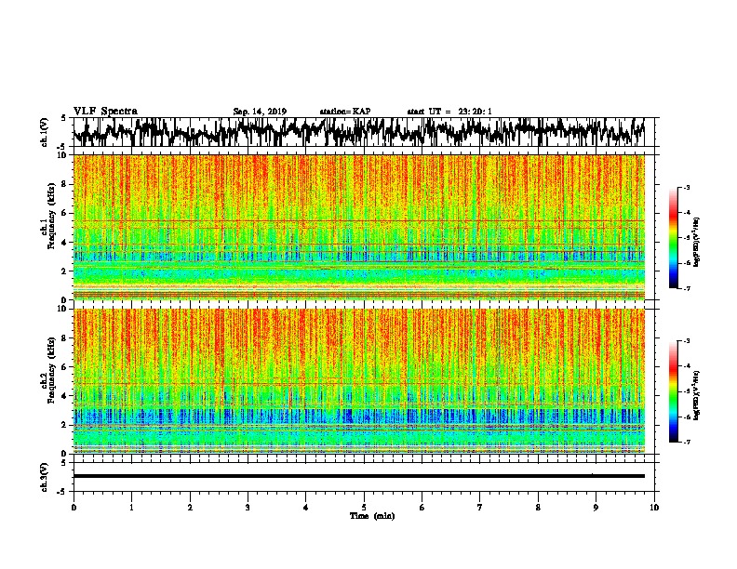The height and width of the screenshot is (569, 737).
Task: Click the 'ch.1(V)' waveform axis label
Action: coord(44,132)
